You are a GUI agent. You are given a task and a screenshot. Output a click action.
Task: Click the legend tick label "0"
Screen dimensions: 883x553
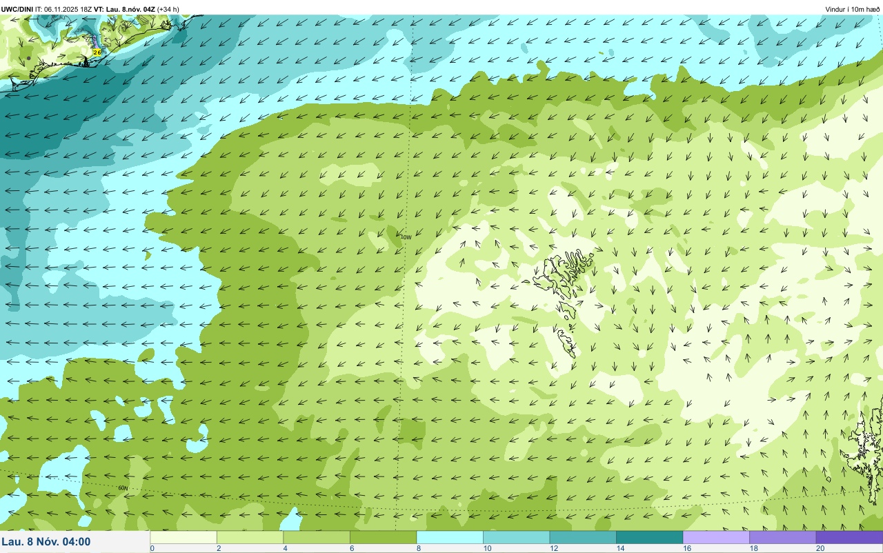[152, 548]
